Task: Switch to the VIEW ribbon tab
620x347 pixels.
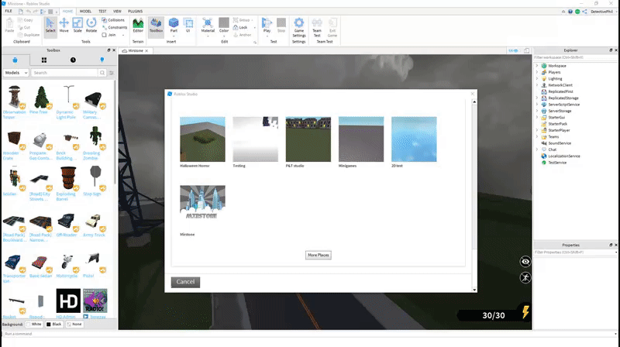Action: pos(118,11)
